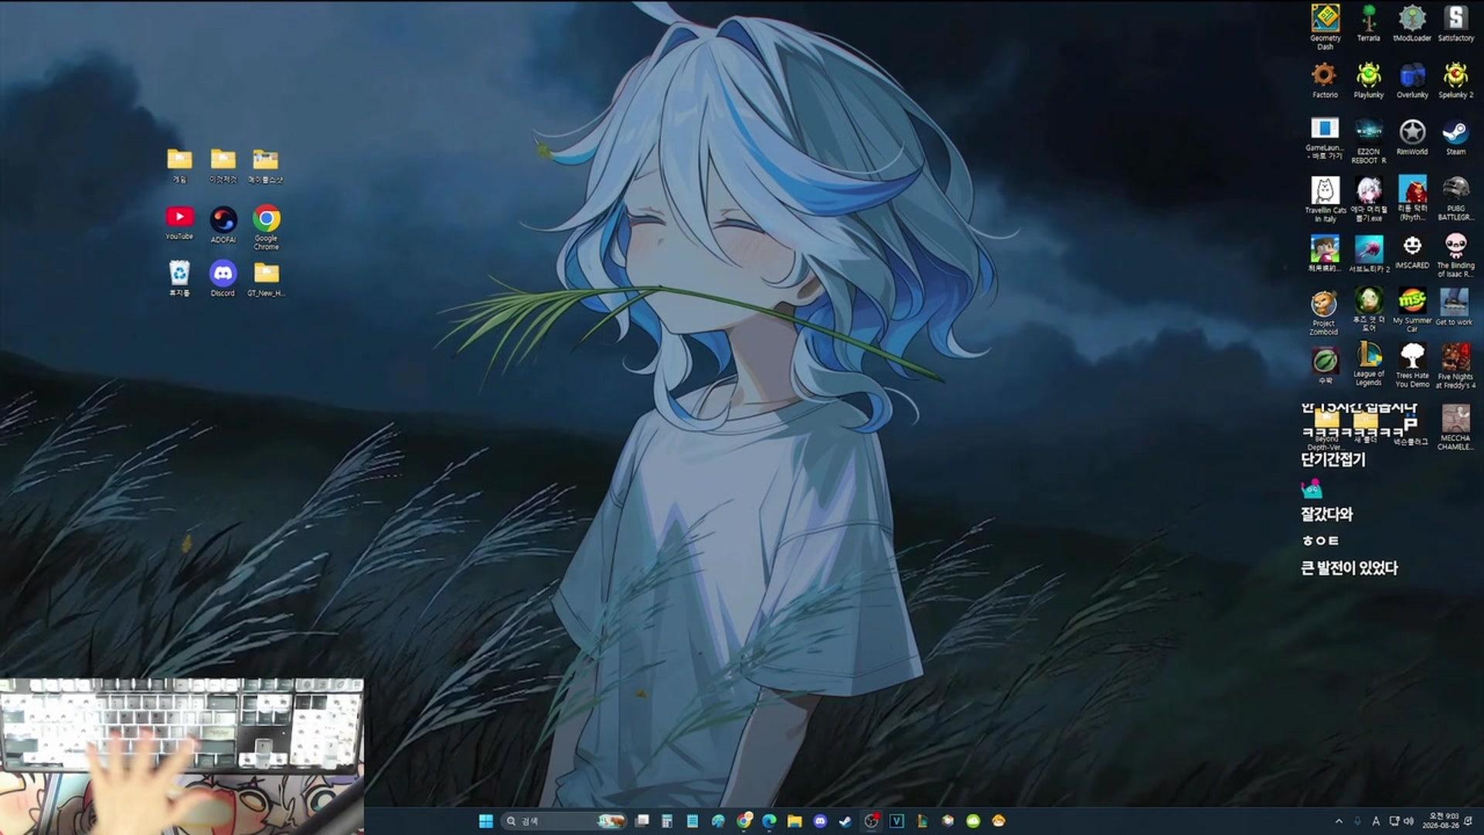Open the EZ2ON REBOOT R icon

[1368, 141]
